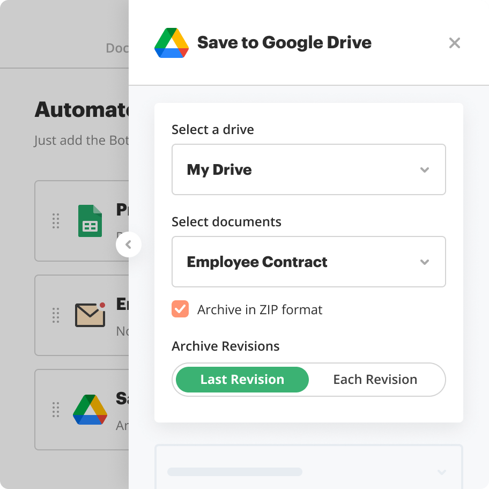The width and height of the screenshot is (489, 489).
Task: Click the drag handle beside the email bot
Action: coord(56,315)
